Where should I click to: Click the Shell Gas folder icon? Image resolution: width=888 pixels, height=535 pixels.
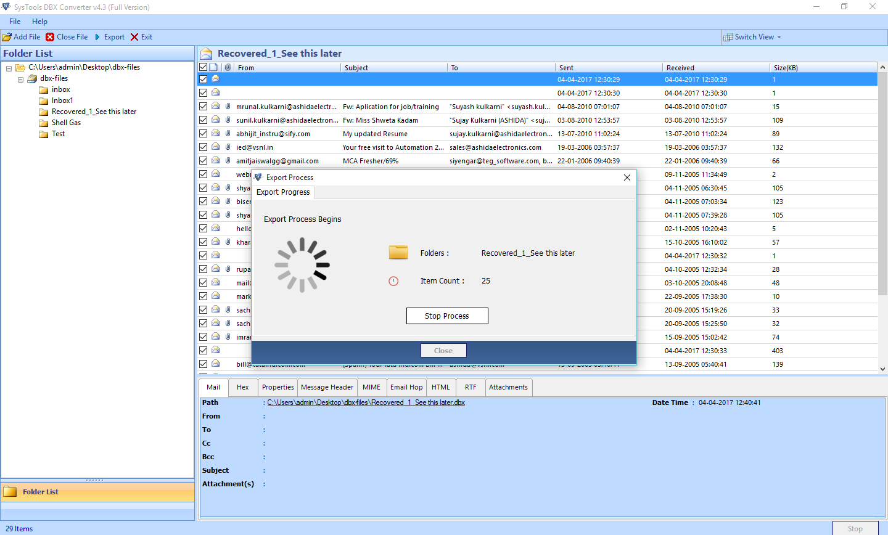point(44,123)
